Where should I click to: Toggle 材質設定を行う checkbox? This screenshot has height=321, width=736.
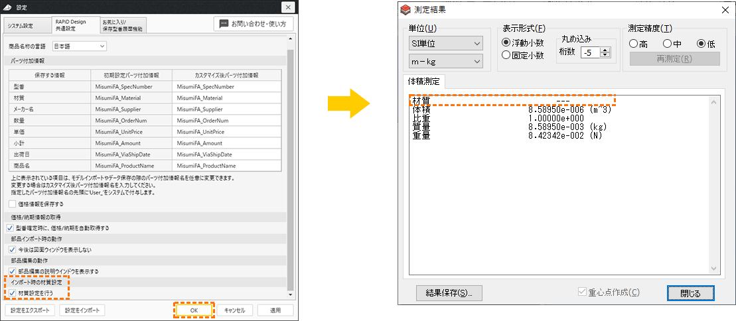(13, 292)
